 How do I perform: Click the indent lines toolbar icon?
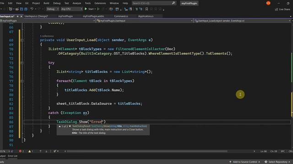pyautogui.click(x=130, y=9)
